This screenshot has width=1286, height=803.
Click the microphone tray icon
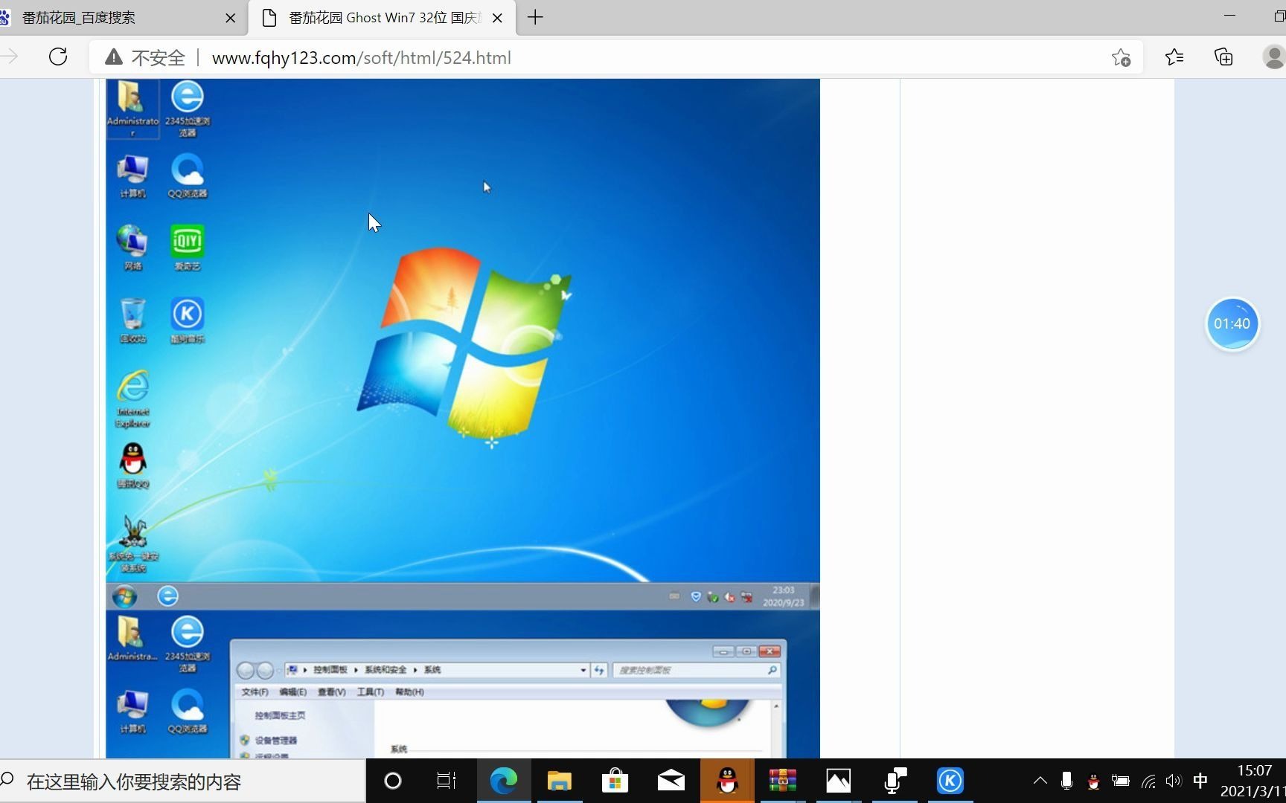point(1066,781)
